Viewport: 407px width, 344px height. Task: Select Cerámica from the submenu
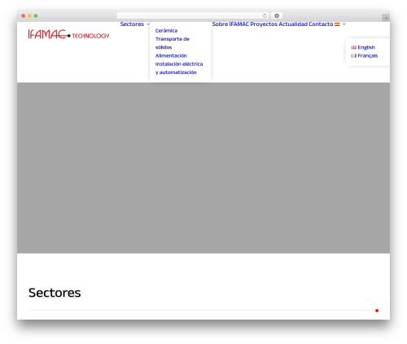click(166, 31)
